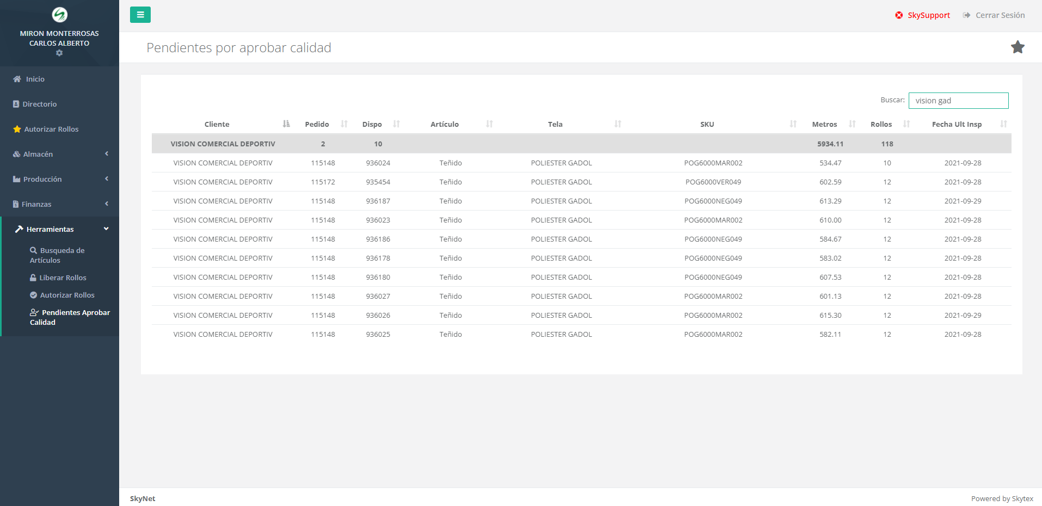Screen dimensions: 1042x506
Task: Click the green hamburger menu button
Action: point(140,15)
